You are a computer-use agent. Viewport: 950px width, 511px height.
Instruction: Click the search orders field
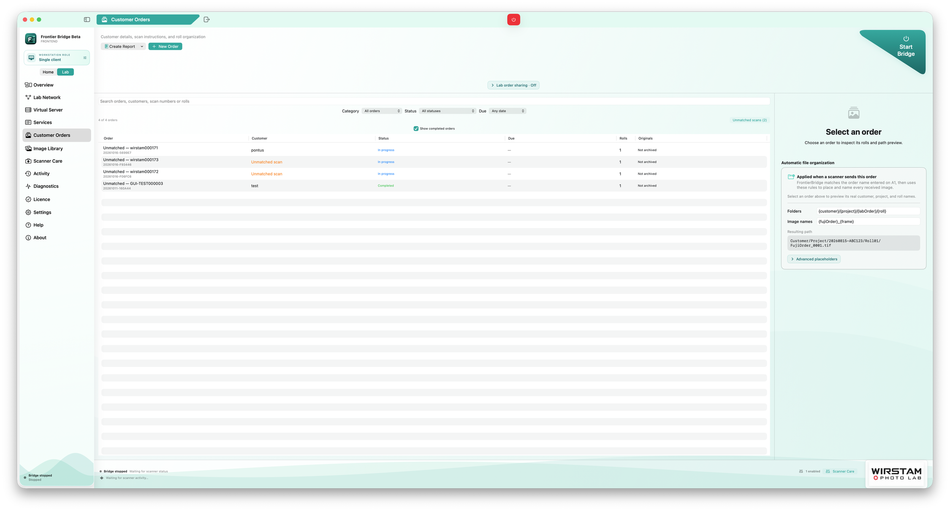pos(434,101)
